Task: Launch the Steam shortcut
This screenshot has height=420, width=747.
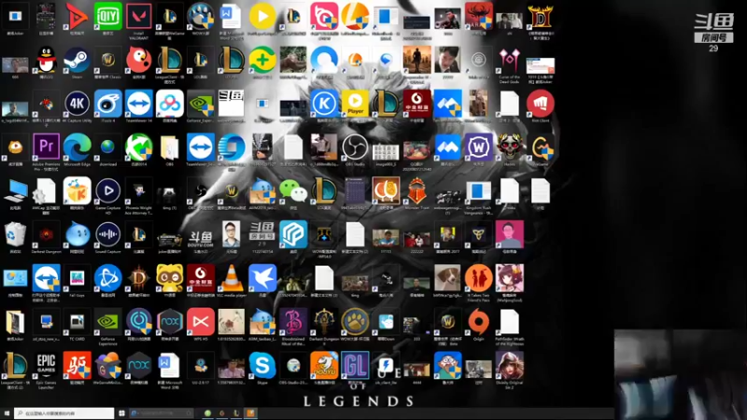Action: click(x=78, y=60)
